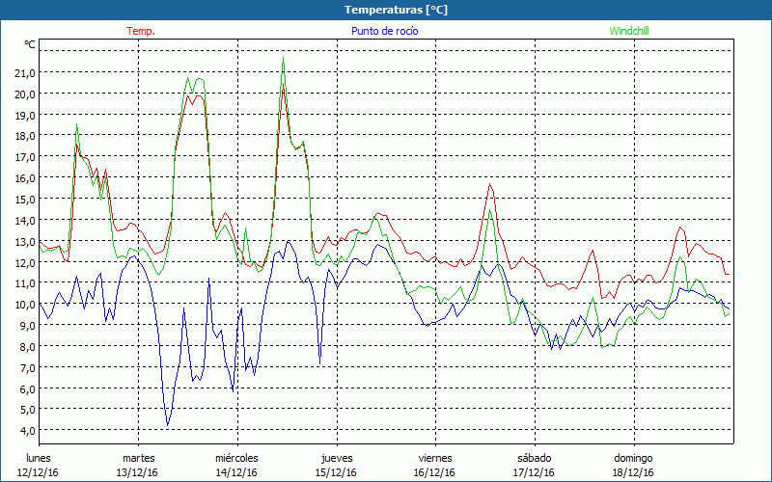Select the domingo 18/12/16 date label
The height and width of the screenshot is (482, 772).
[x=633, y=465]
